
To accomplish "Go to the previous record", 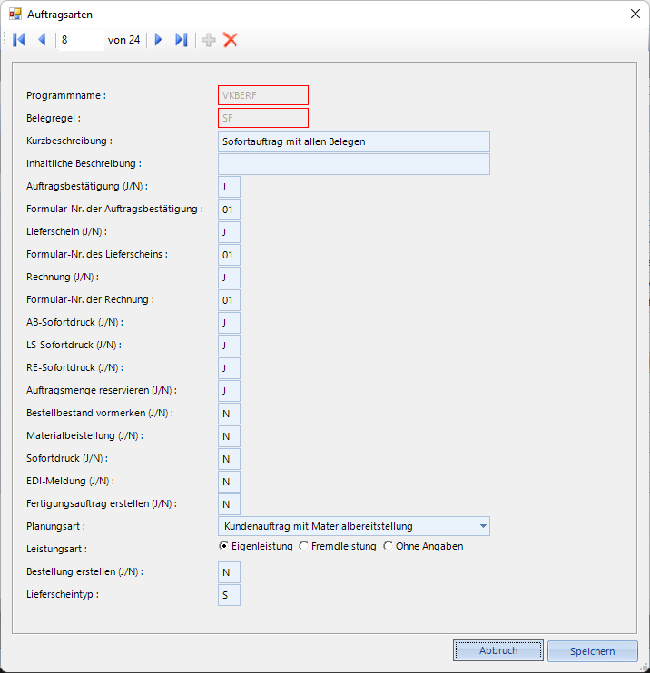I will [42, 40].
